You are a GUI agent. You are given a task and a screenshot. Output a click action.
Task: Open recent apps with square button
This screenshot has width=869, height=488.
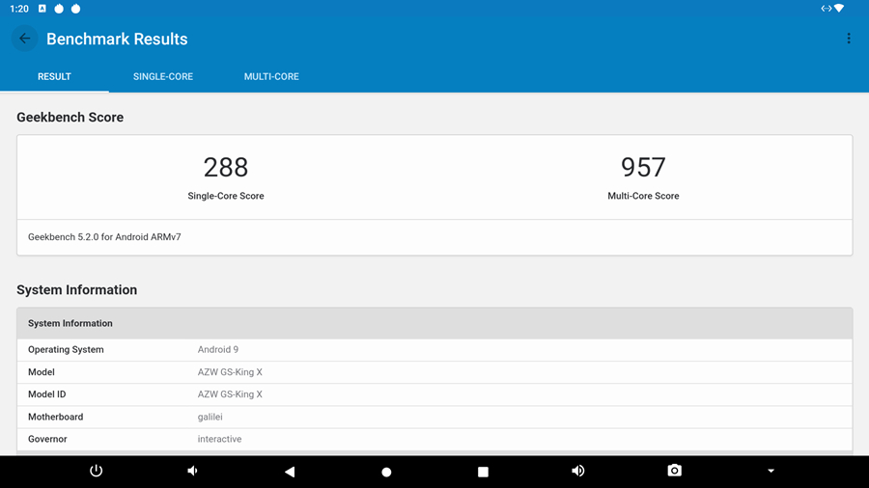click(x=483, y=472)
